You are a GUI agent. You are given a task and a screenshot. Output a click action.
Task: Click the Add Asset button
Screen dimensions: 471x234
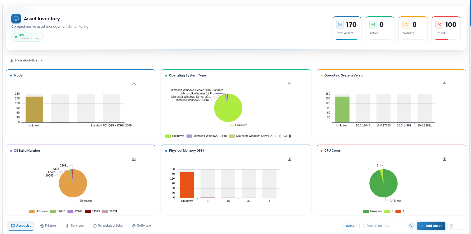[431, 226]
